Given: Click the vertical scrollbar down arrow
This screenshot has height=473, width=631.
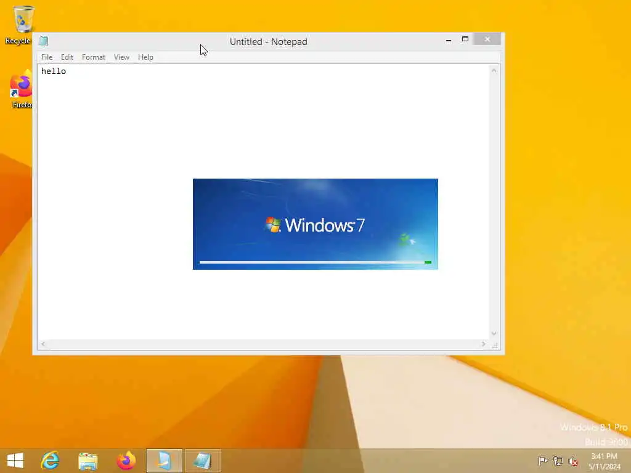Looking at the screenshot, I should [494, 333].
